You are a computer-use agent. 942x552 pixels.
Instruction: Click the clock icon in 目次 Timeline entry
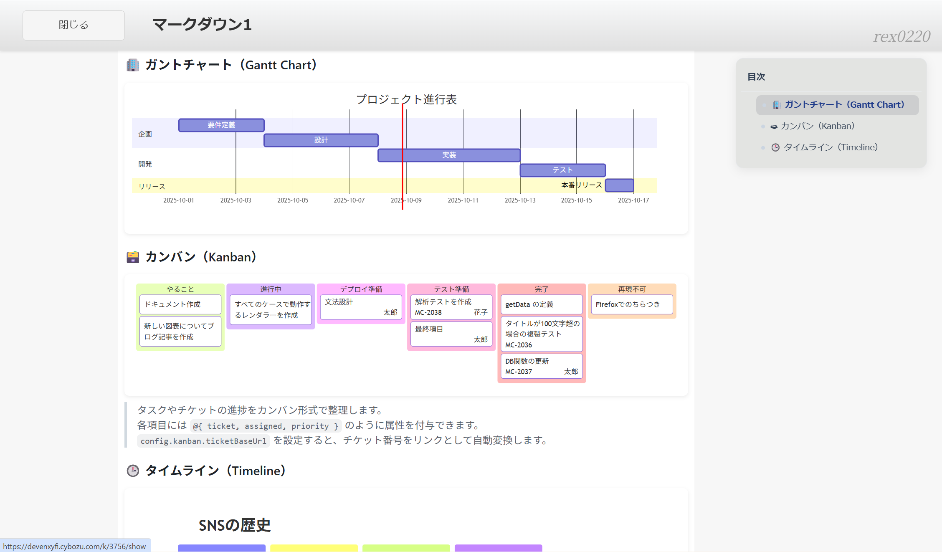click(x=775, y=147)
